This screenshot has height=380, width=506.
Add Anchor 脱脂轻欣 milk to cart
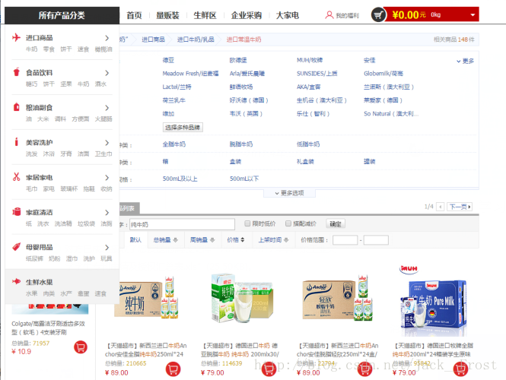364,369
